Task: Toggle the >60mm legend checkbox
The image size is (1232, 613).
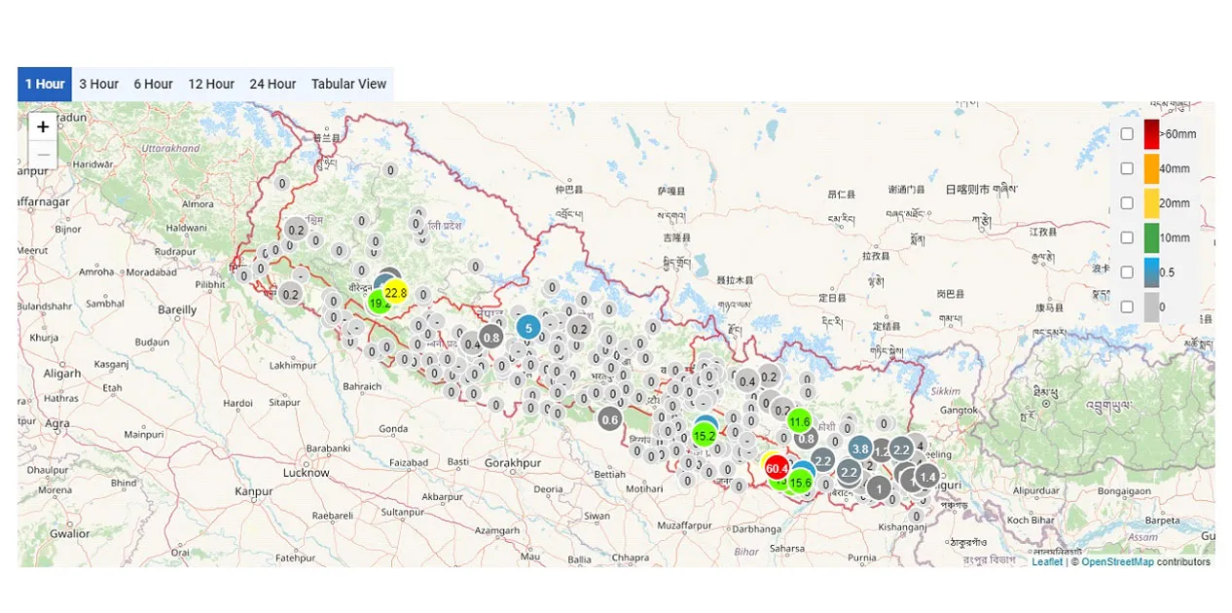Action: (1127, 134)
